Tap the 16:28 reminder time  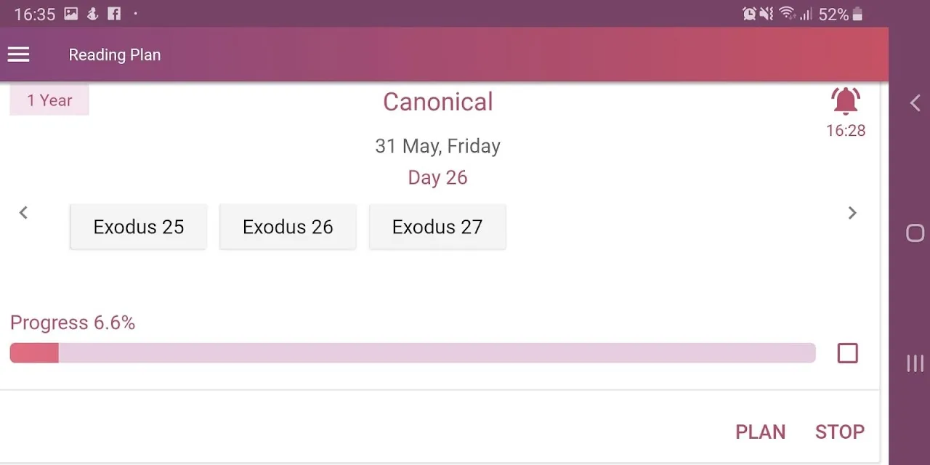pos(845,131)
